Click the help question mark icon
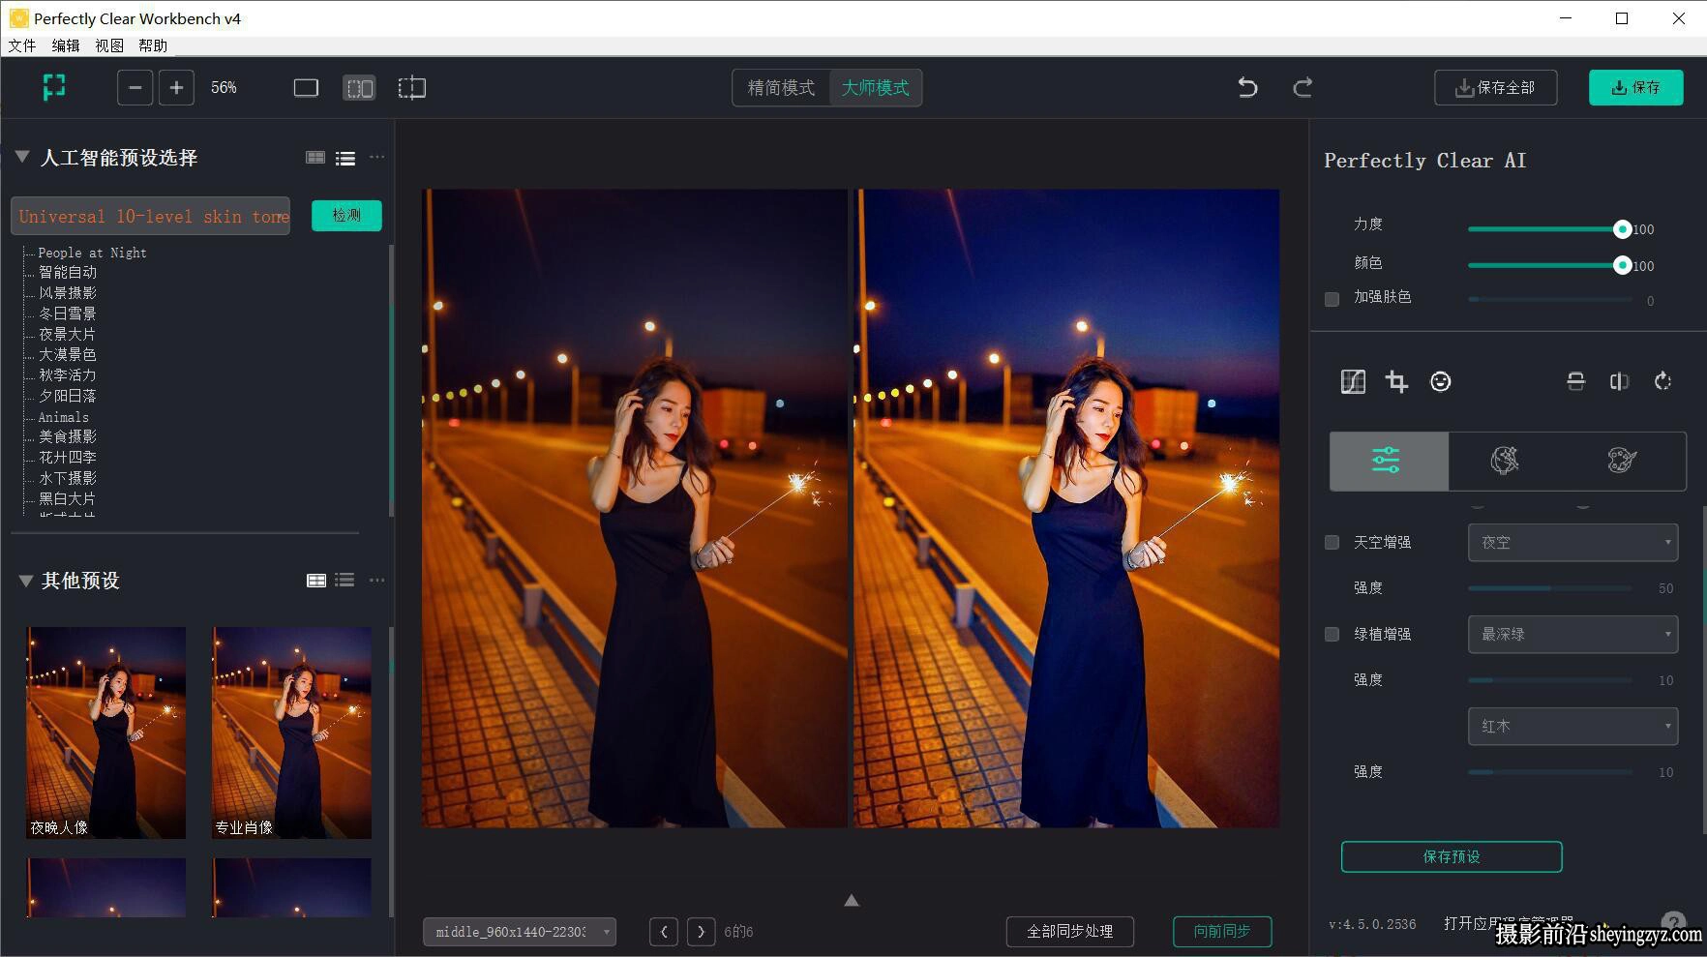Viewport: 1707px width, 957px height. tap(1673, 922)
